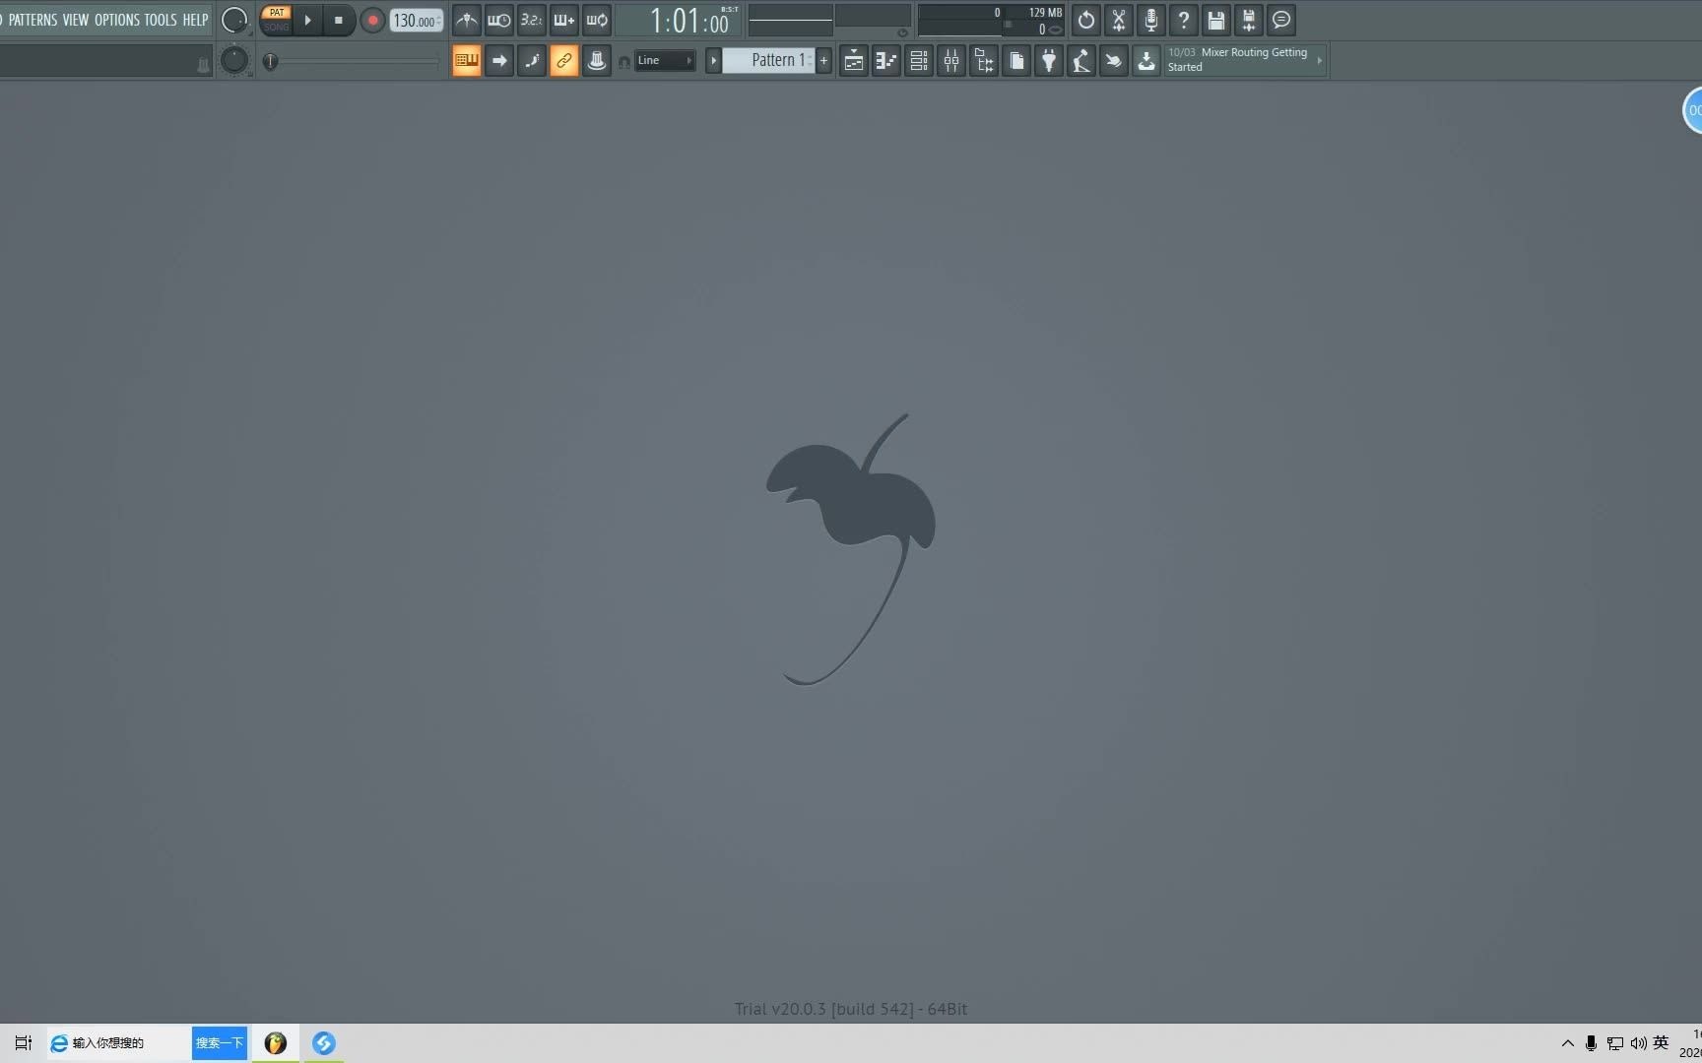
Task: Open the TOOLS menu
Action: (161, 20)
